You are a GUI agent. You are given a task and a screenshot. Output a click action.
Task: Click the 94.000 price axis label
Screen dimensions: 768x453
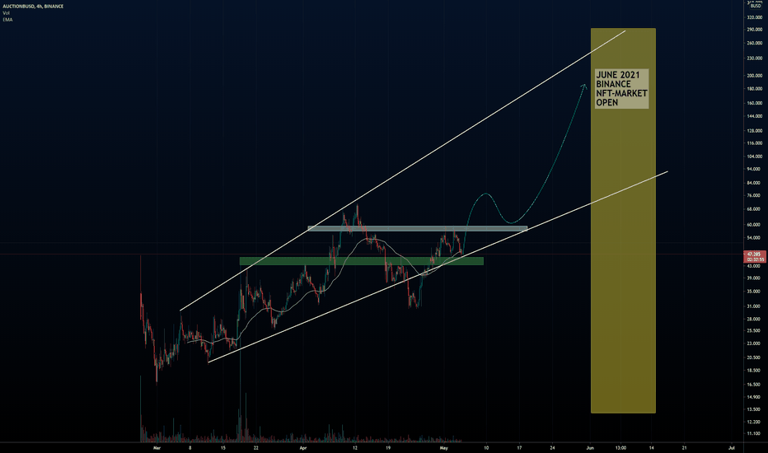click(755, 169)
